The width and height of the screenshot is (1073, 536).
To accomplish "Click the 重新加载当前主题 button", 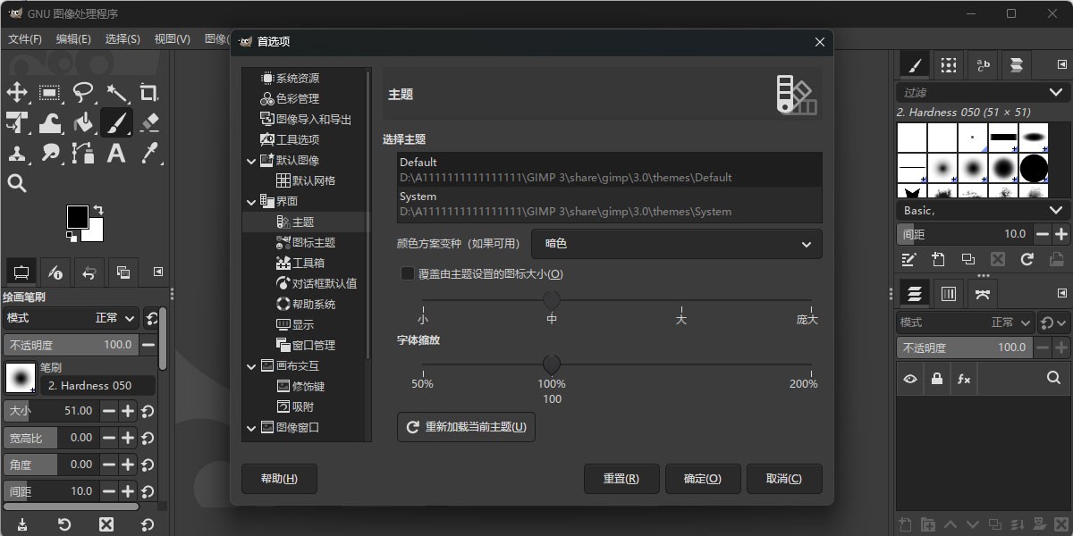I will pos(465,427).
